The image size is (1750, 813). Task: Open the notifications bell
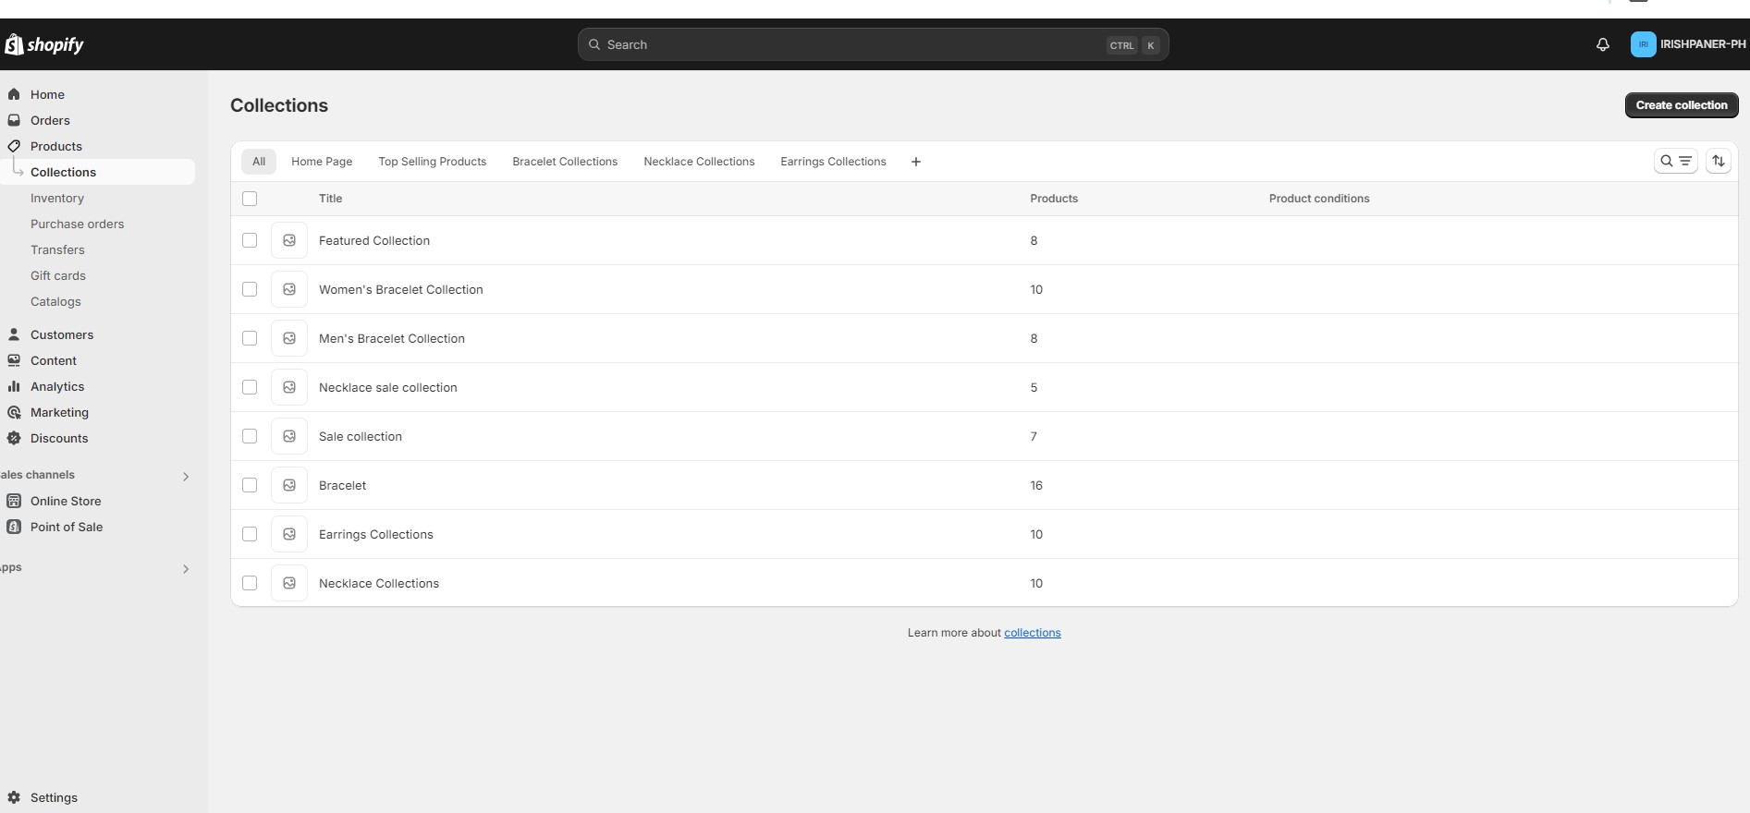point(1603,44)
